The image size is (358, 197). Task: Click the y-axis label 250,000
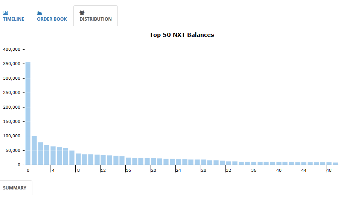point(12,92)
